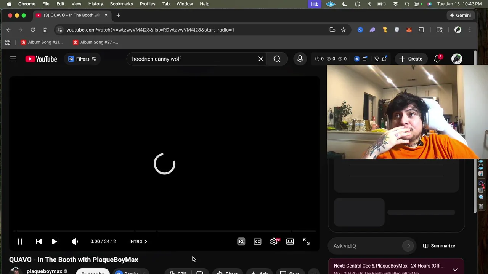Open the View menu
This screenshot has width=488, height=274.
click(x=76, y=4)
